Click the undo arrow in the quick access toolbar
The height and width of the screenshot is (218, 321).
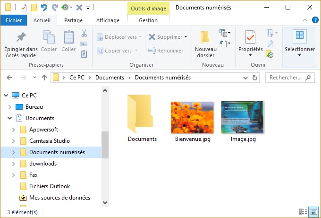click(44, 8)
